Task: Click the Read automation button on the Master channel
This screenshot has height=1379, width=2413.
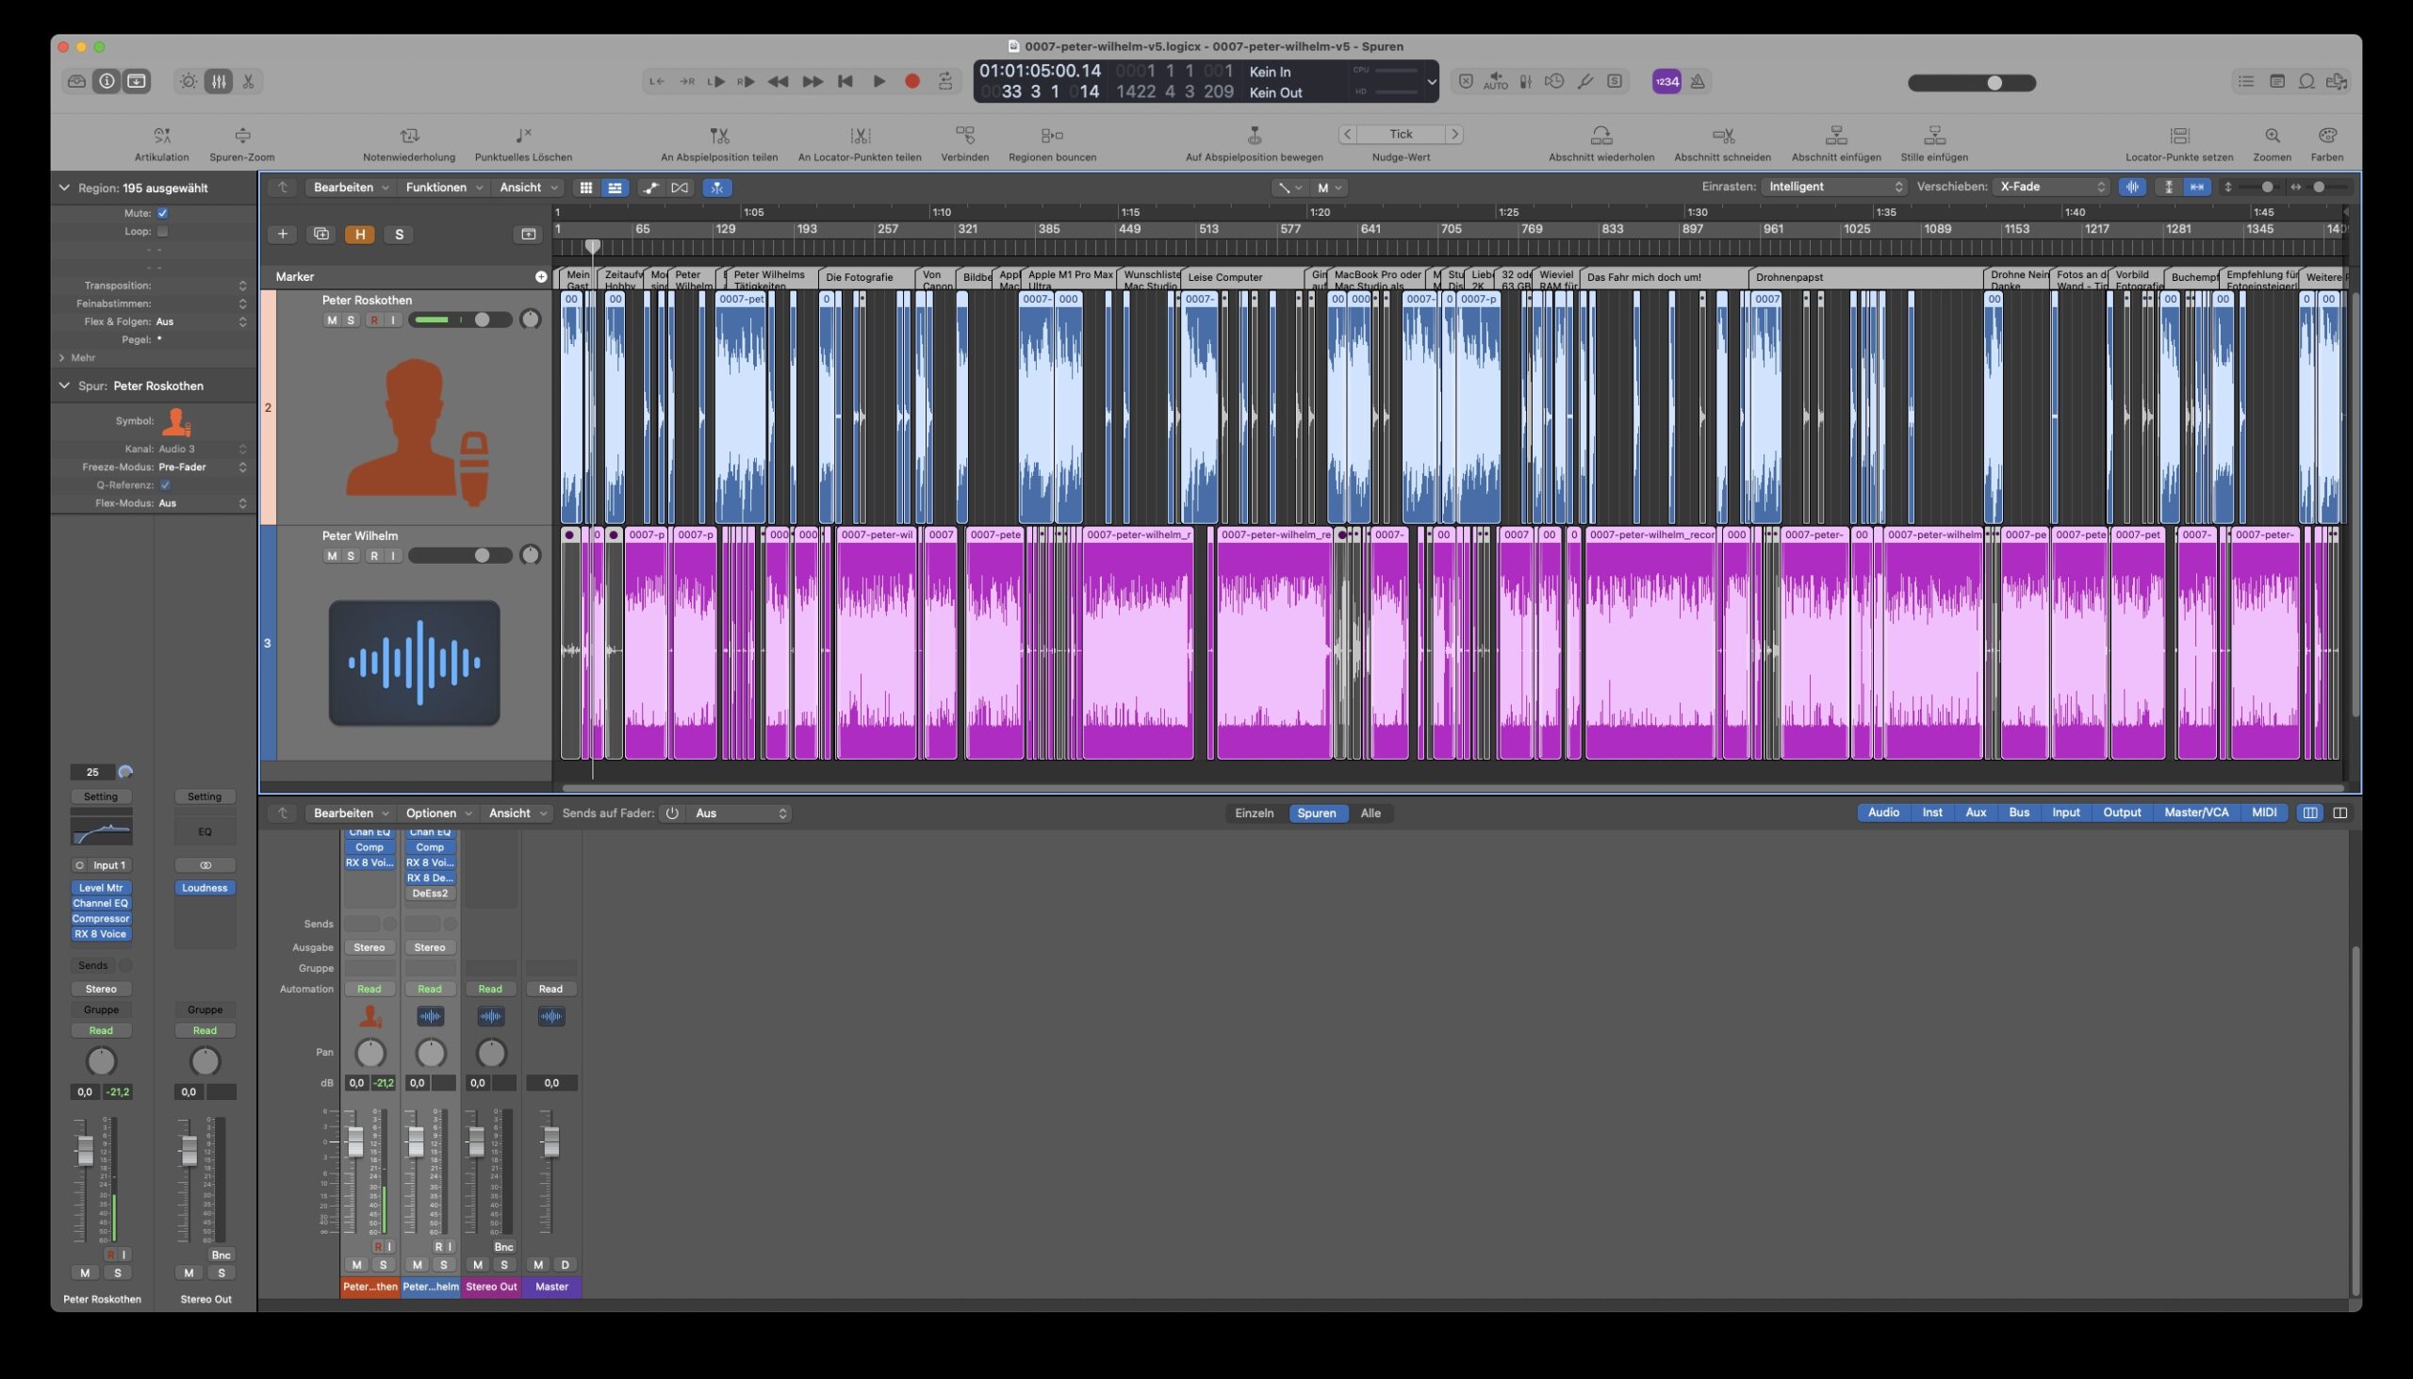Action: click(x=551, y=988)
